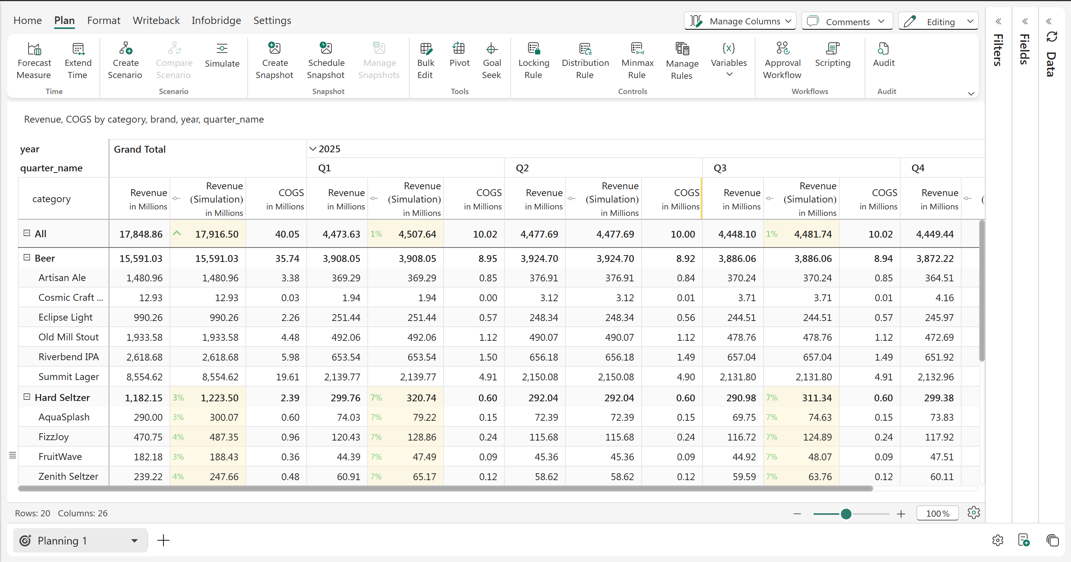
Task: Click the Forecast Measure icon
Action: (34, 49)
